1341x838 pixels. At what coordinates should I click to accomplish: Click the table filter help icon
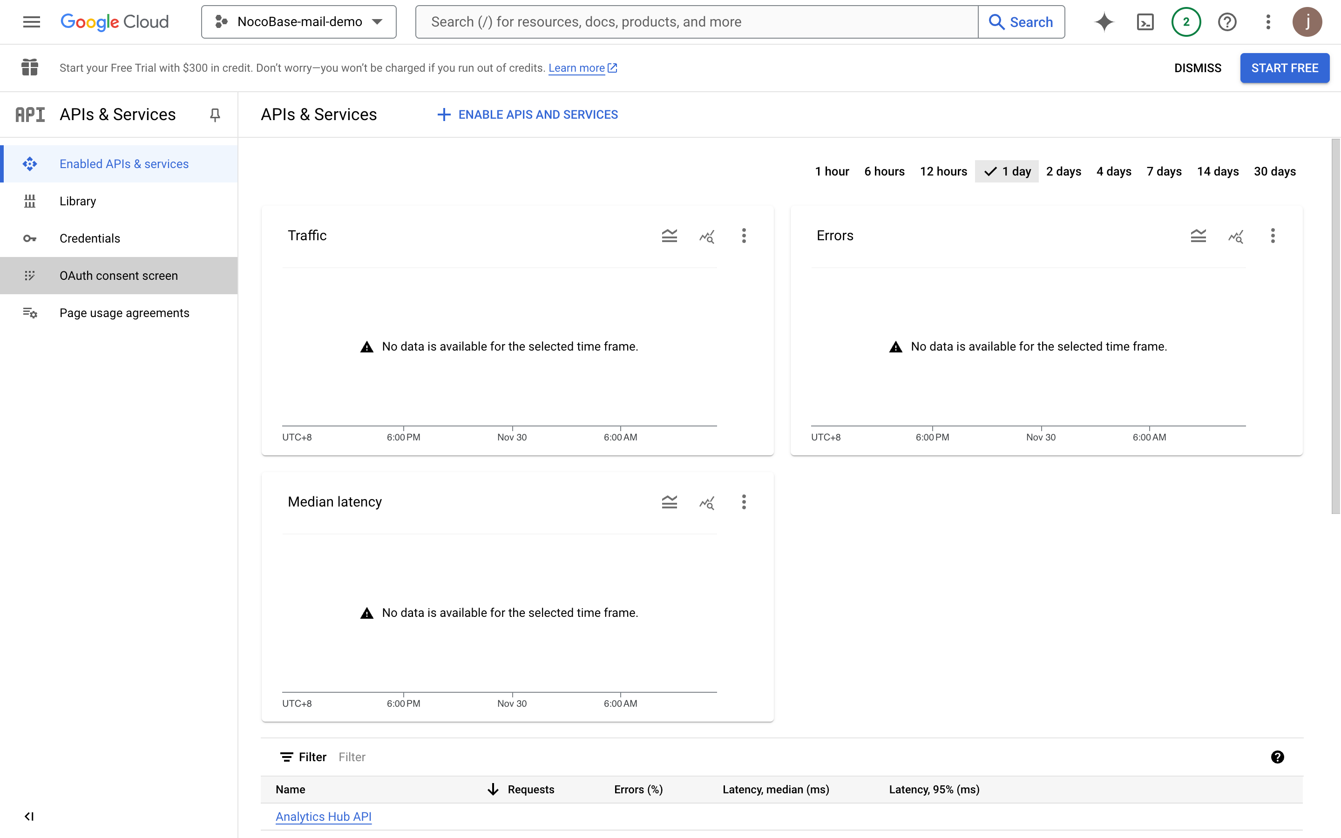[1277, 757]
